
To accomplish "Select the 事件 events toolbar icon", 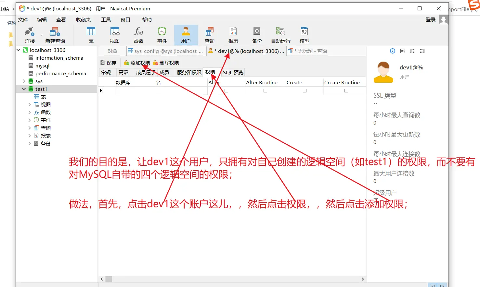I will 162,35.
